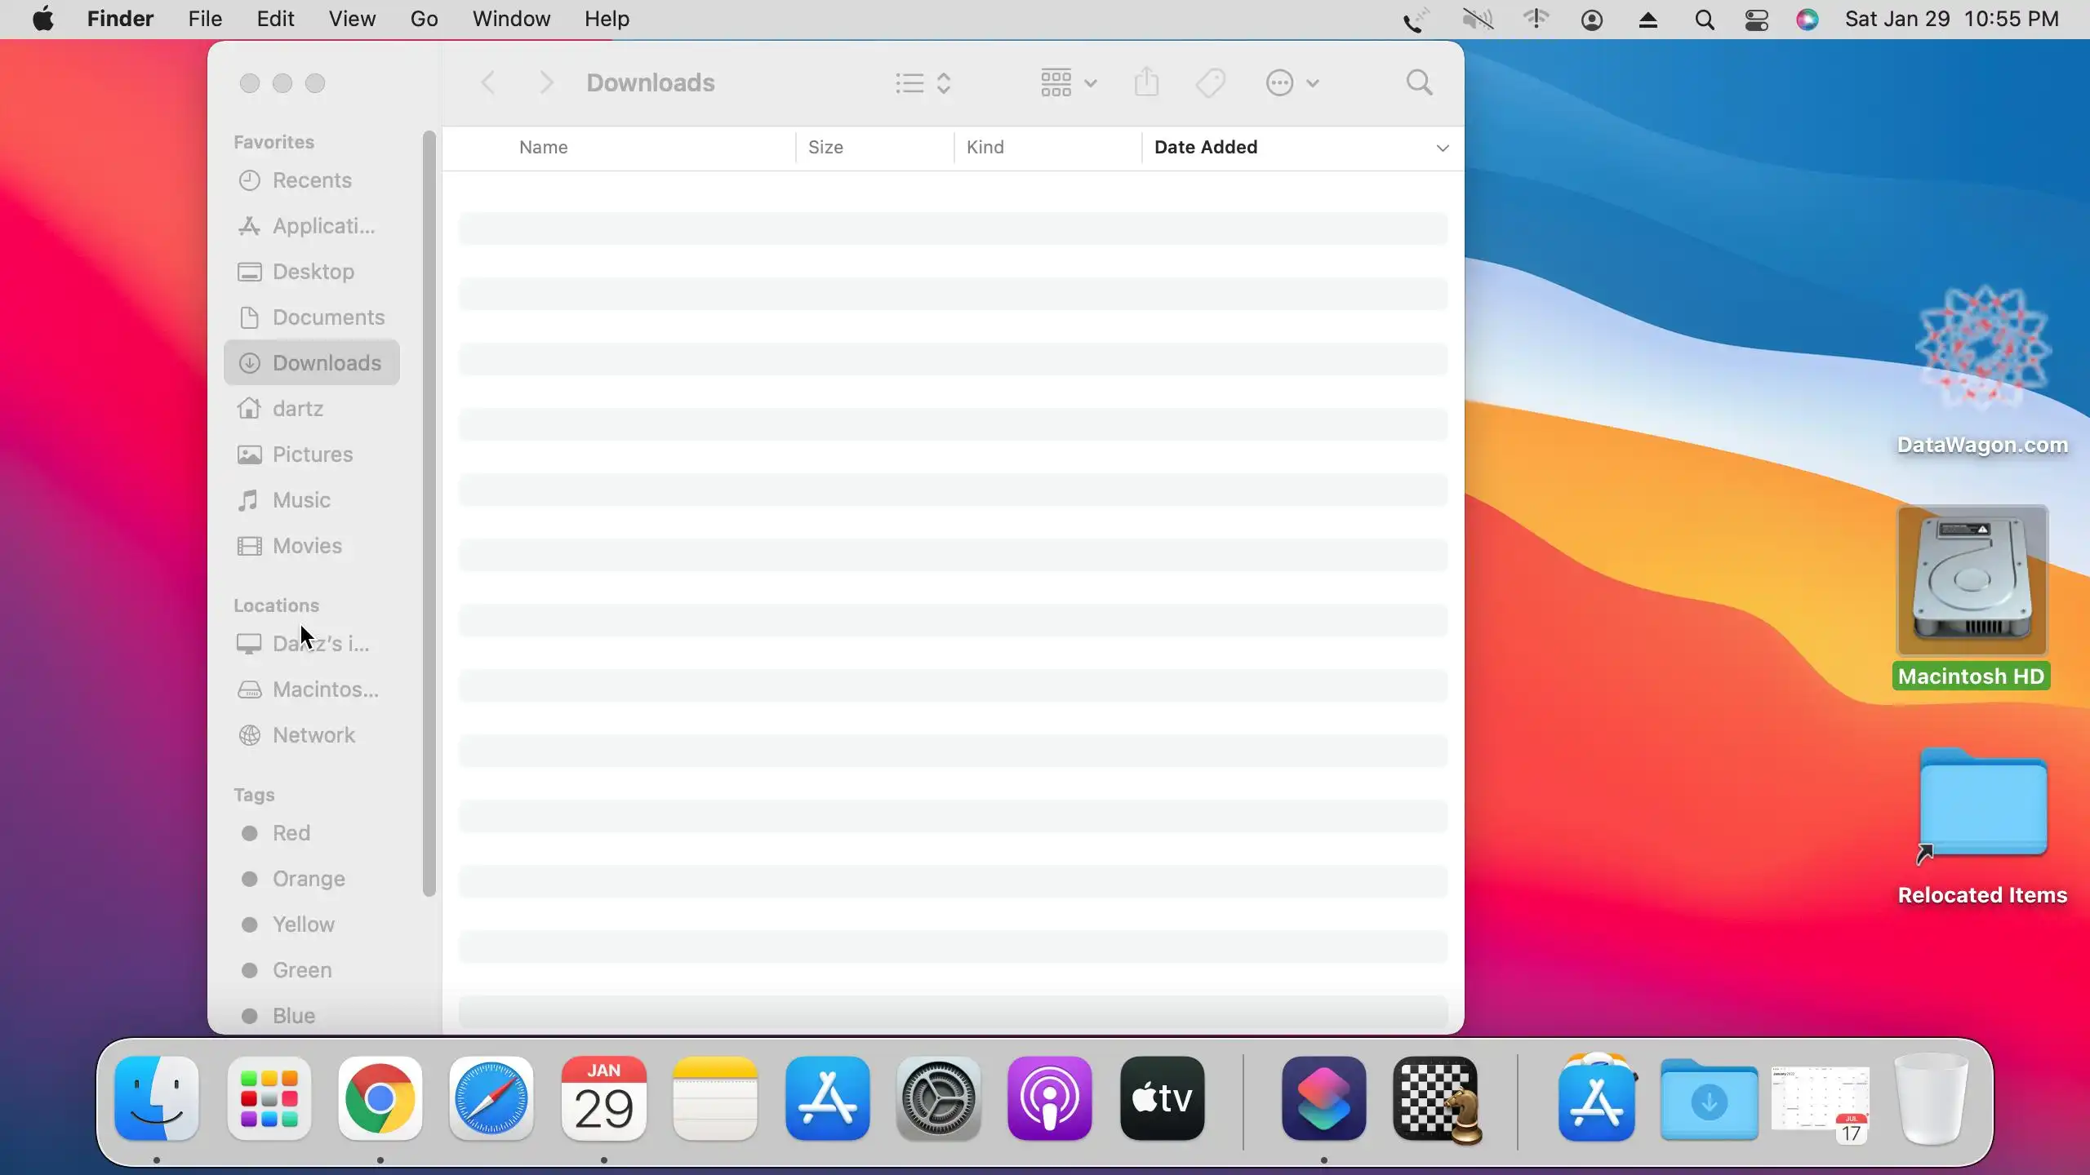Screen dimensions: 2090x1175
Task: Launch Shortcuts from the Dock
Action: [1323, 1098]
